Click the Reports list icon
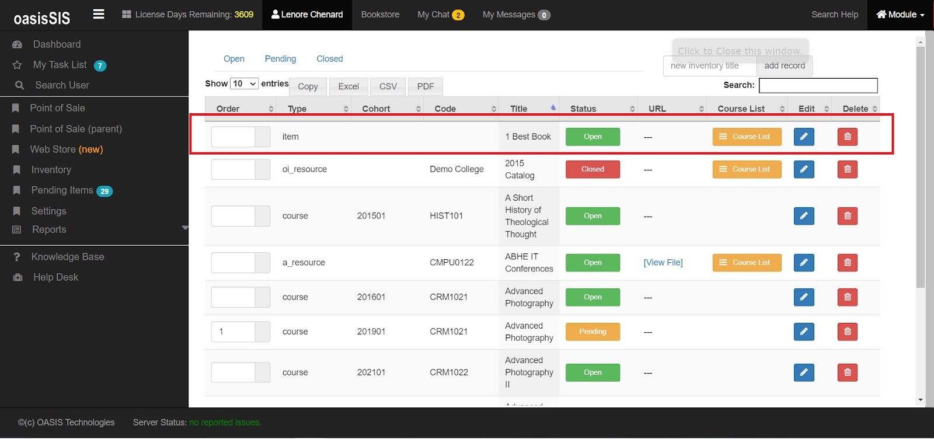Image resolution: width=934 pixels, height=439 pixels. tap(17, 229)
